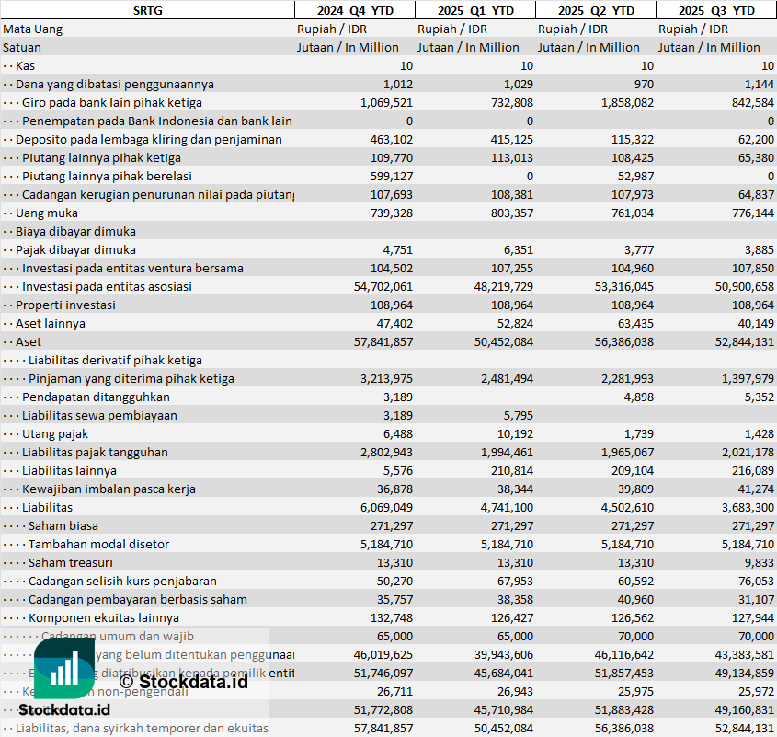Click the Uang muka row label
Screen dimensions: 777x737
47,213
